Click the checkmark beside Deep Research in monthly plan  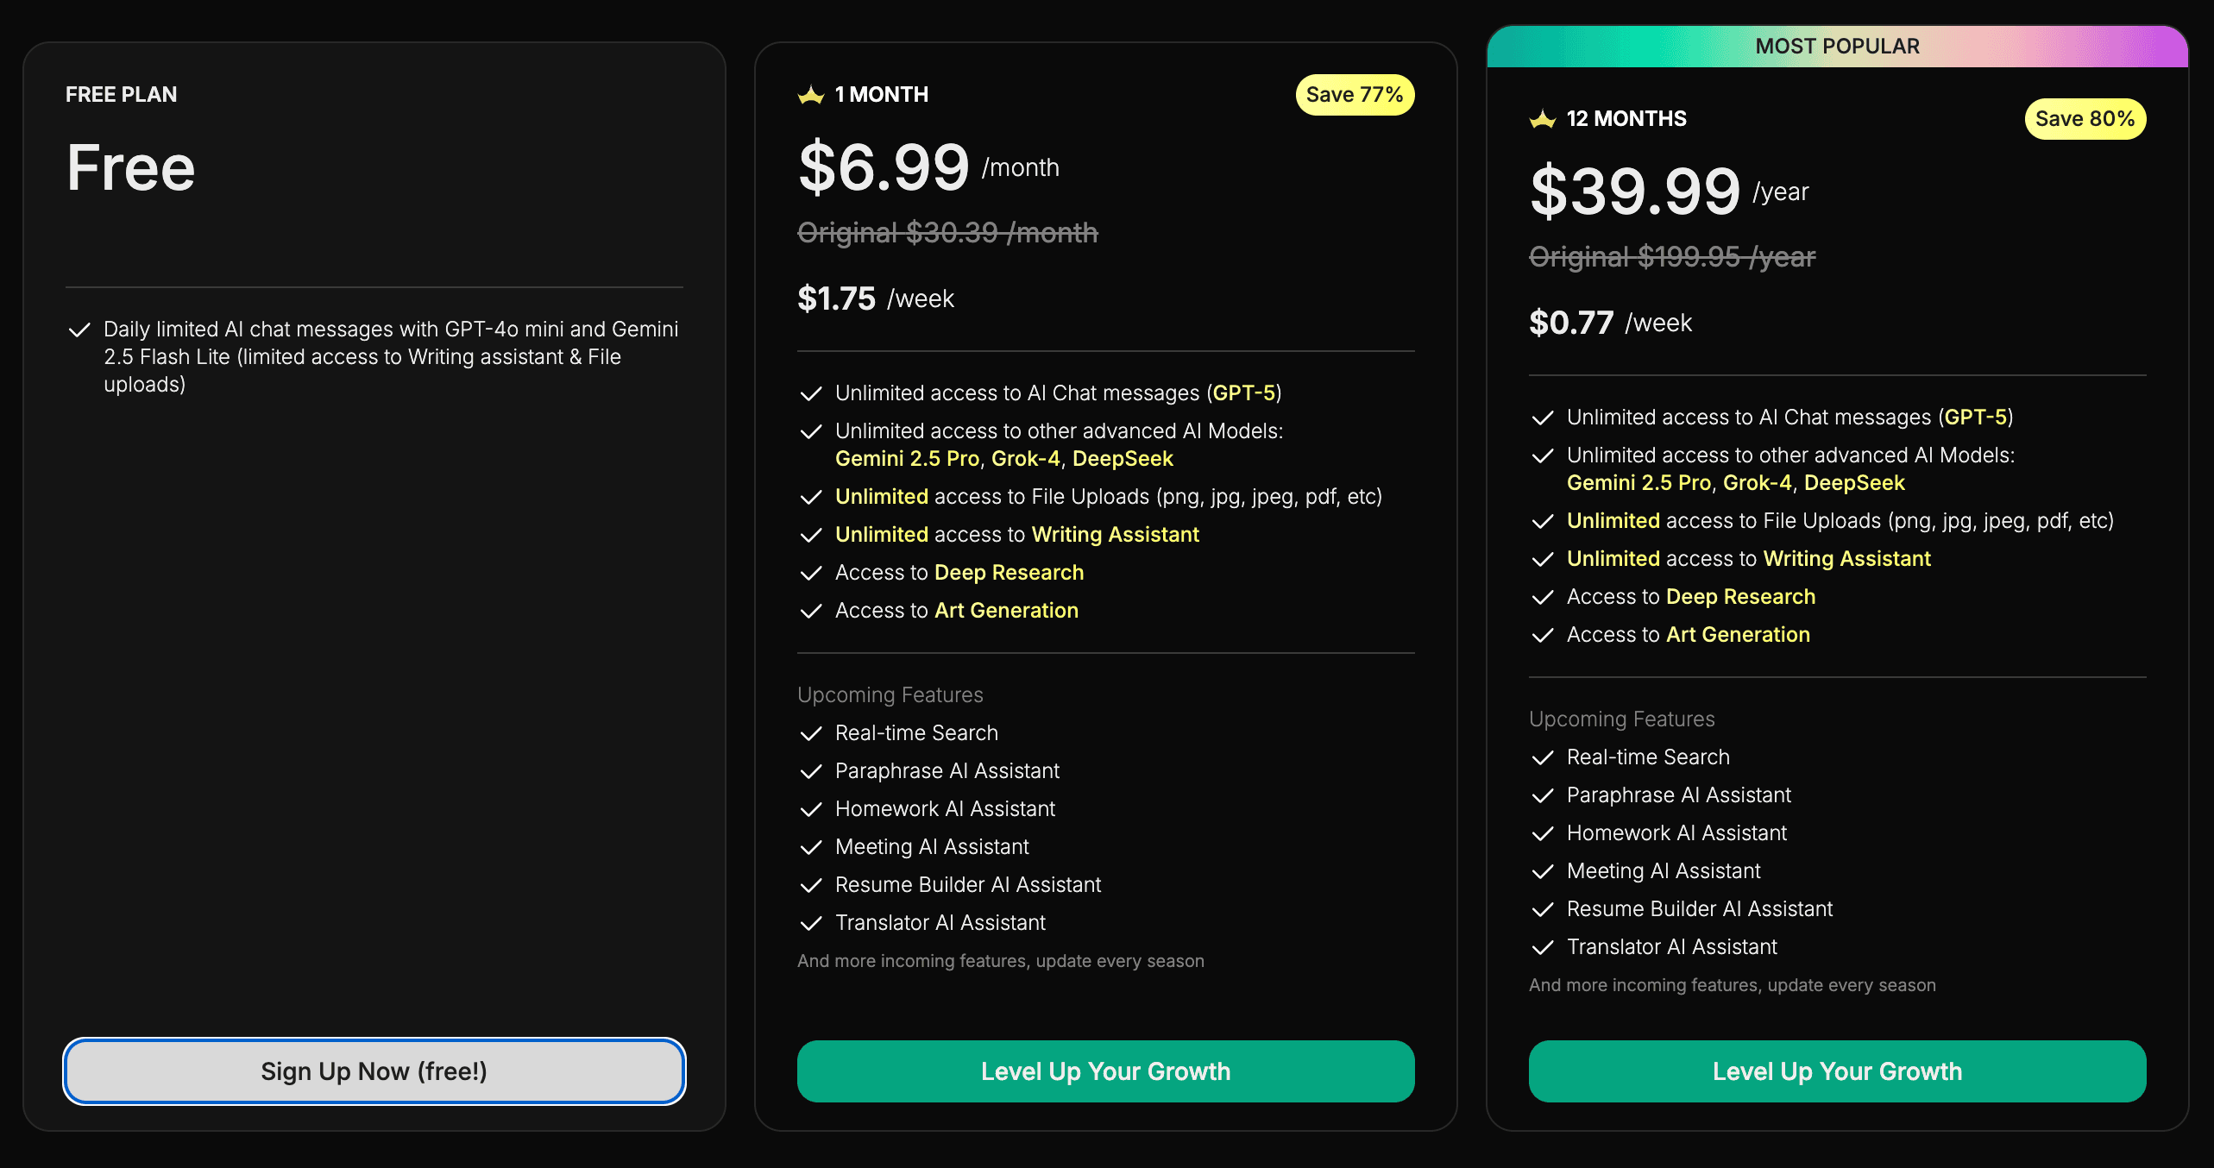(x=812, y=573)
